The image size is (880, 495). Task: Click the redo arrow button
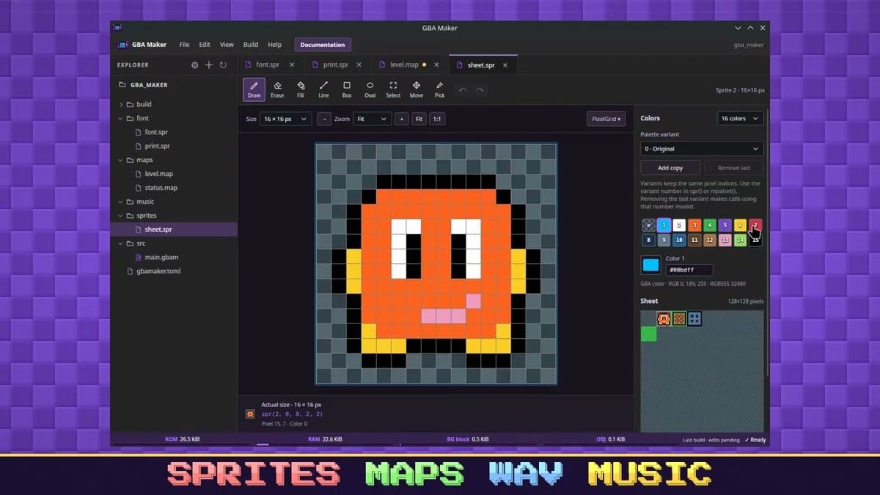pyautogui.click(x=480, y=89)
